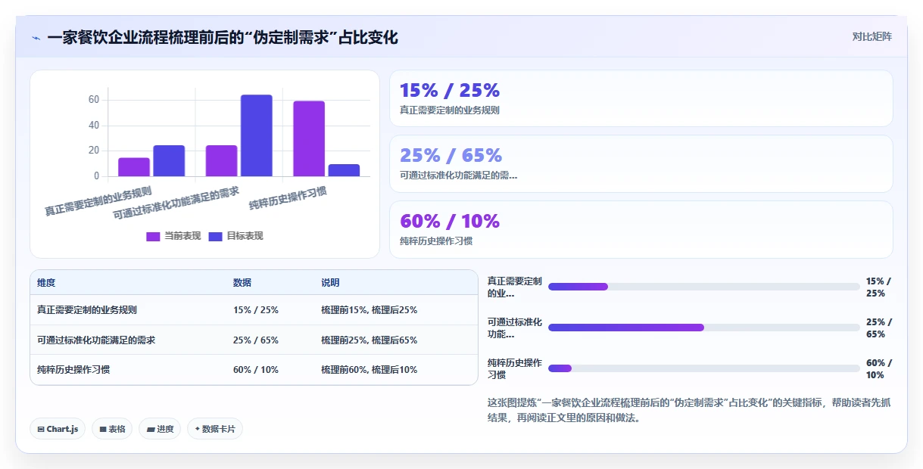Screen dimensions: 923x469
Task: Click the 60% / 10% data card
Action: click(x=641, y=229)
